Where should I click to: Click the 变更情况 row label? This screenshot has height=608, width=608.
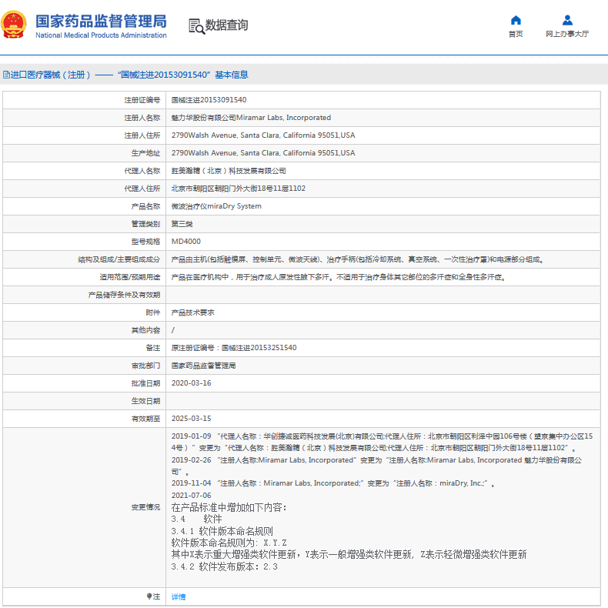[145, 507]
